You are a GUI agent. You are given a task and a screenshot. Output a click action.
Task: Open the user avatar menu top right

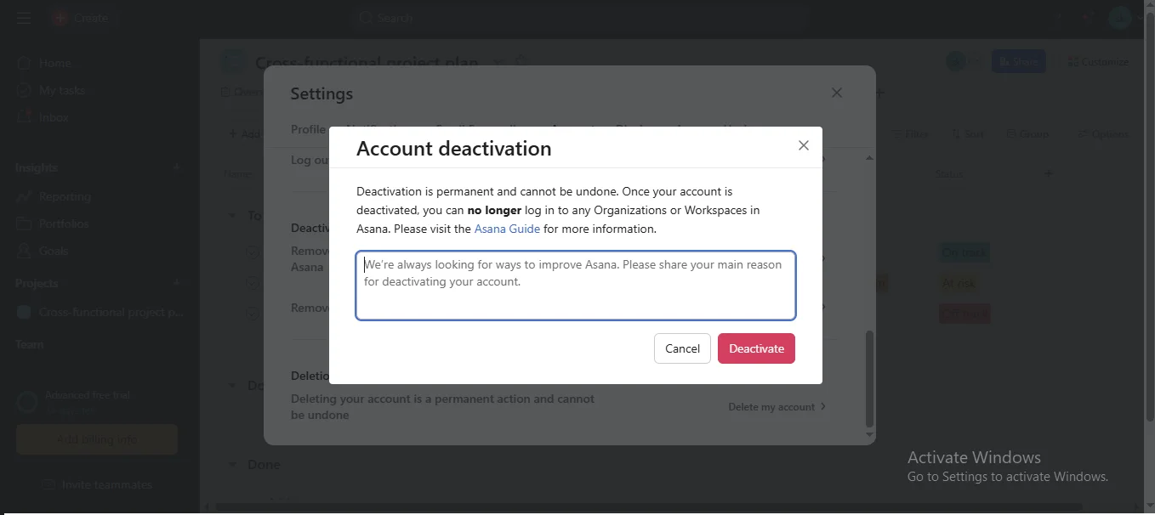click(x=1119, y=18)
